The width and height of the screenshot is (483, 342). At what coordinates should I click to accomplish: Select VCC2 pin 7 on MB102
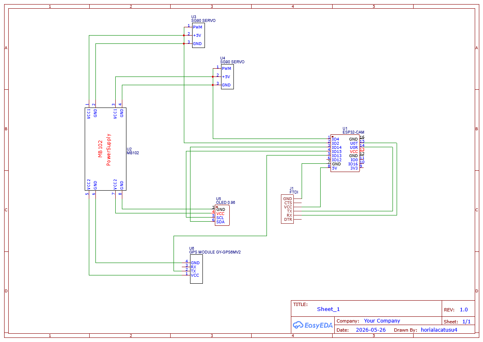[x=115, y=184]
